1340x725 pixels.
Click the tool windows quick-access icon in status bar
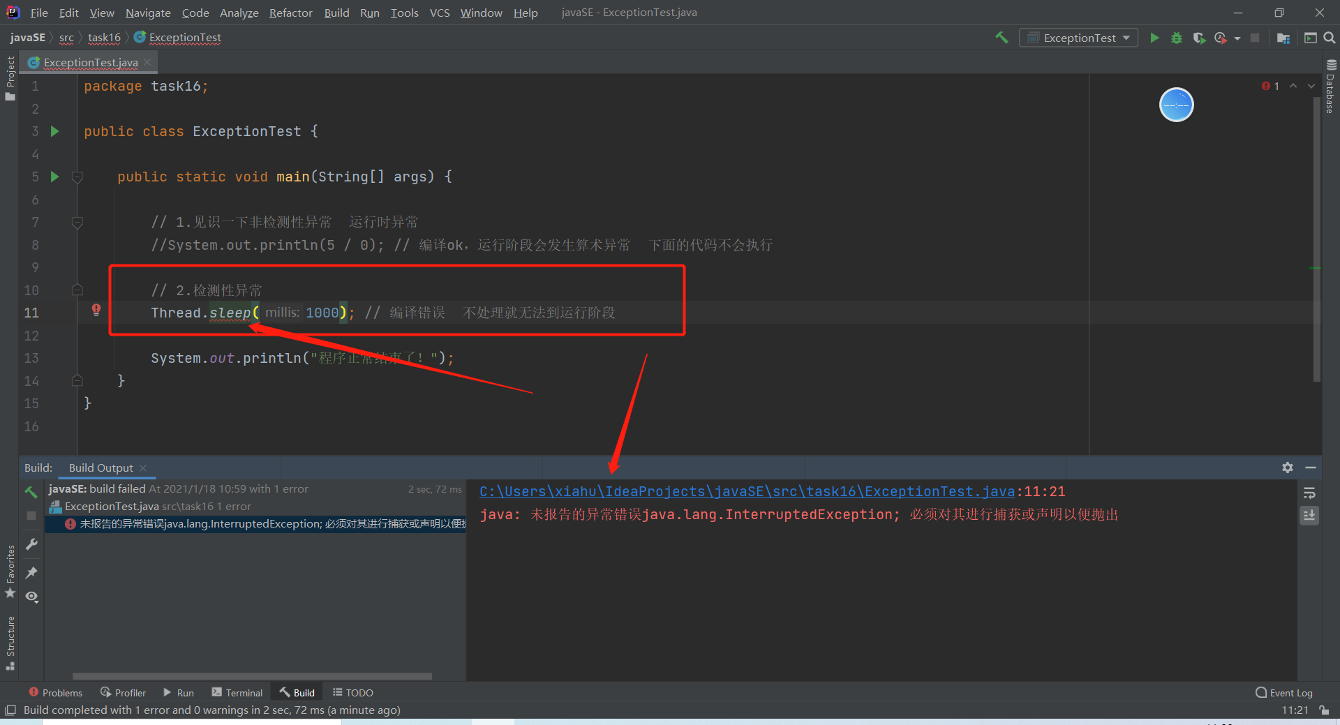click(x=10, y=710)
